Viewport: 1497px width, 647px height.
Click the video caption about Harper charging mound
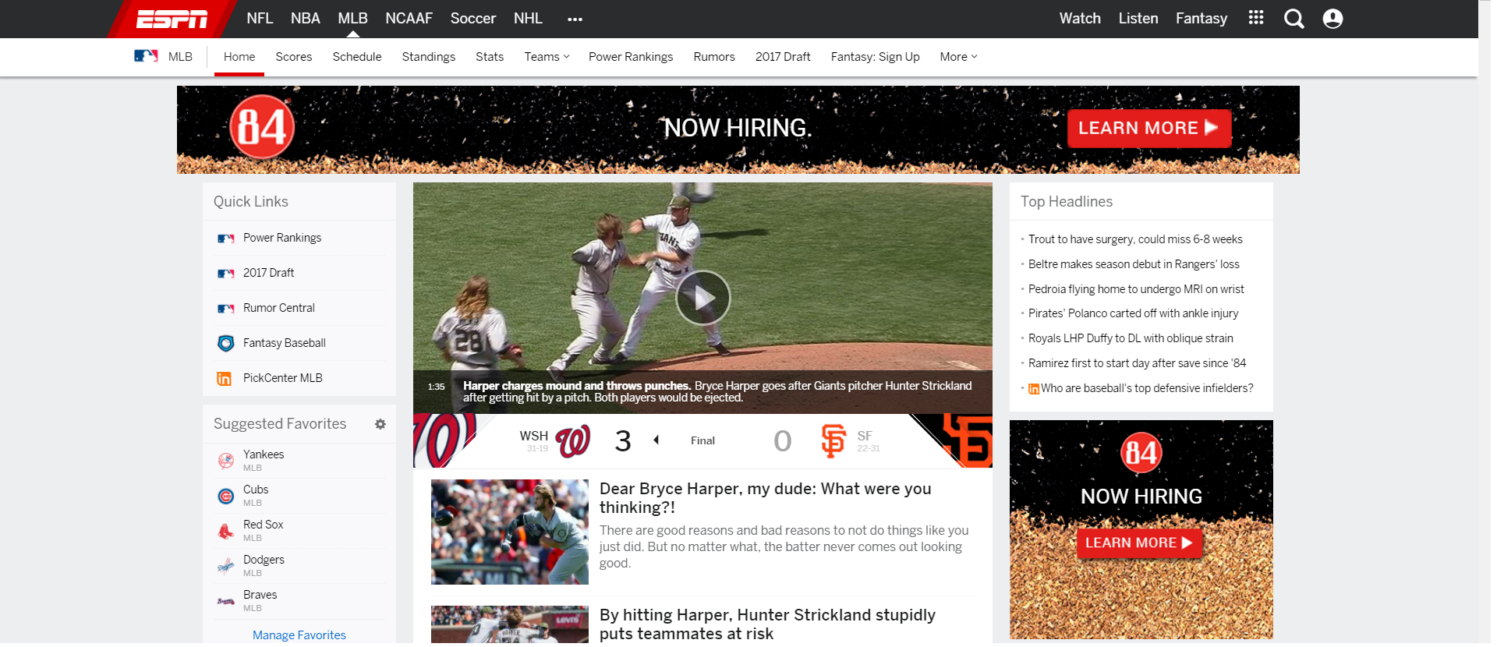(717, 392)
